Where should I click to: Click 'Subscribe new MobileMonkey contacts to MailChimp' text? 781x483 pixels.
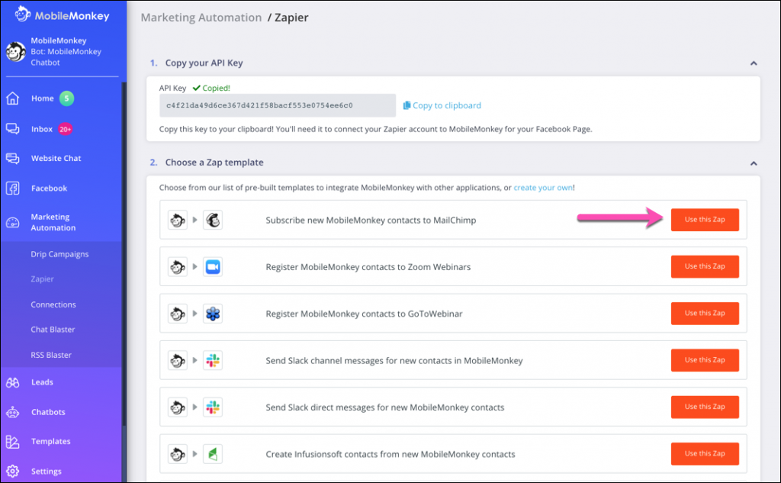[371, 221]
